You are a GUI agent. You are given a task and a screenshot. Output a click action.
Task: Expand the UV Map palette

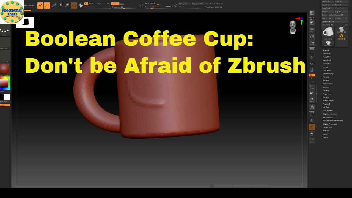[326, 107]
